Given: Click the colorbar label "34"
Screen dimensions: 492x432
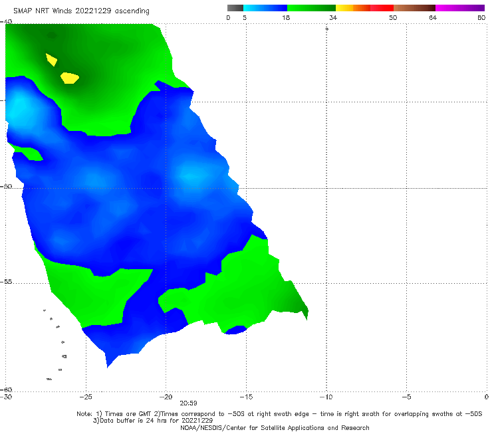Looking at the screenshot, I should [333, 17].
